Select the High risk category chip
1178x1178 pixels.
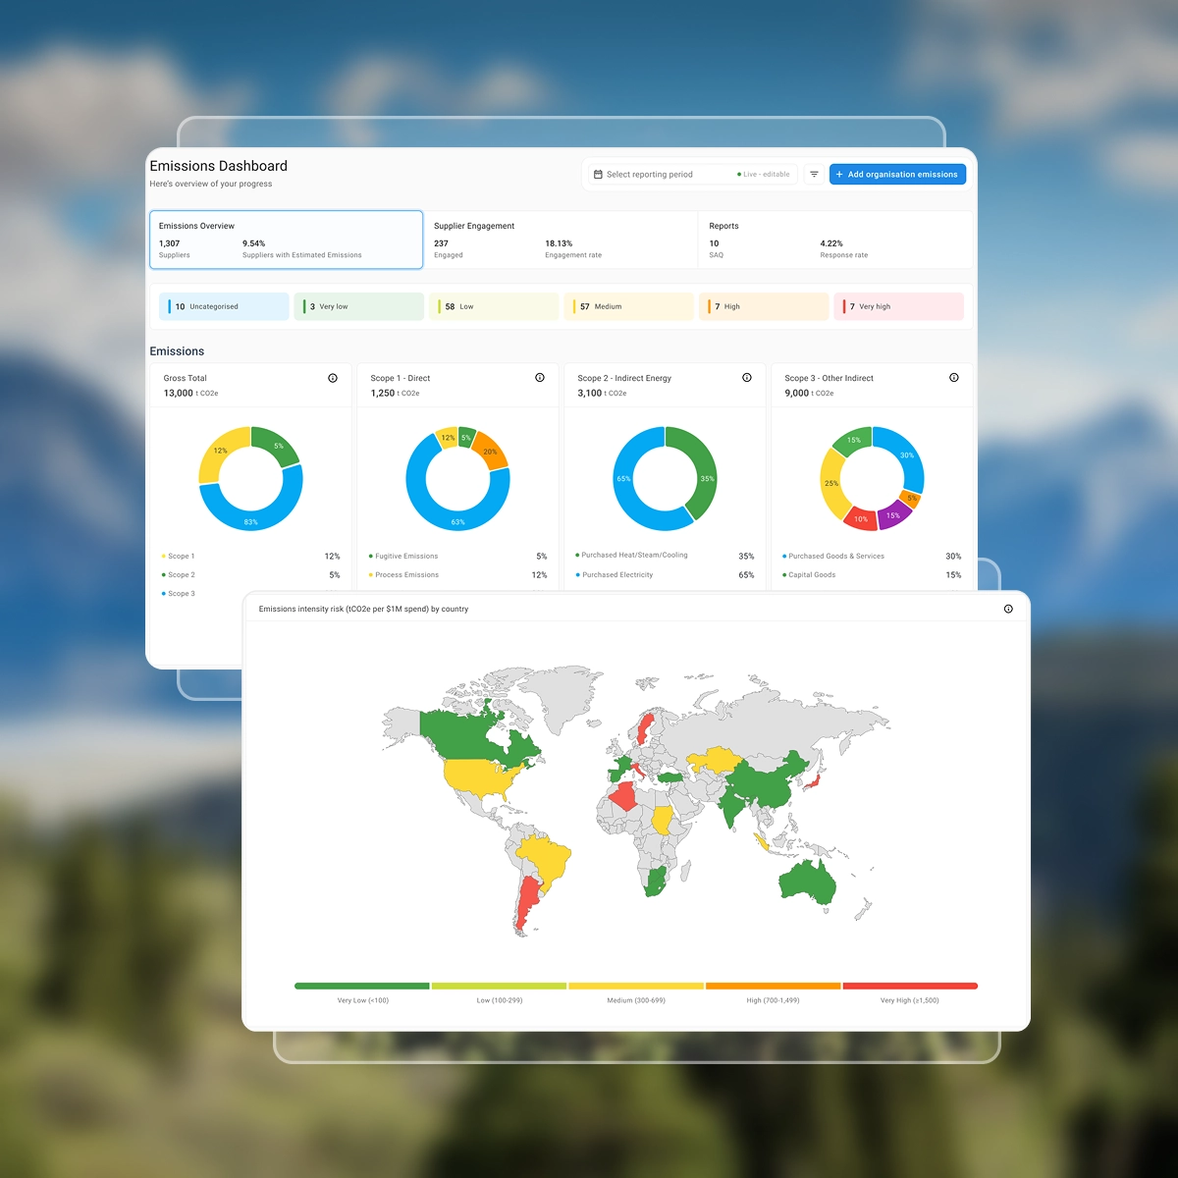[x=764, y=306]
